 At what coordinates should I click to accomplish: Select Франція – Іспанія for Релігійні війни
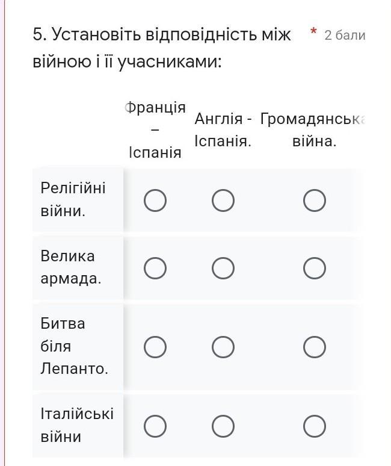[155, 200]
